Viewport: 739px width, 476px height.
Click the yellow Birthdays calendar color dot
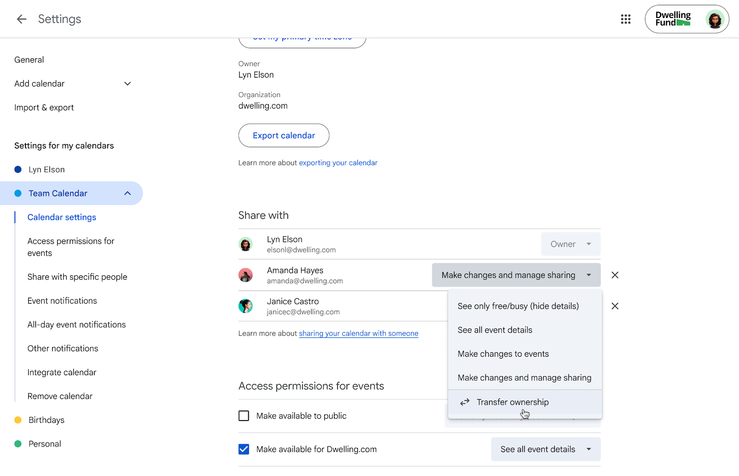pyautogui.click(x=18, y=420)
